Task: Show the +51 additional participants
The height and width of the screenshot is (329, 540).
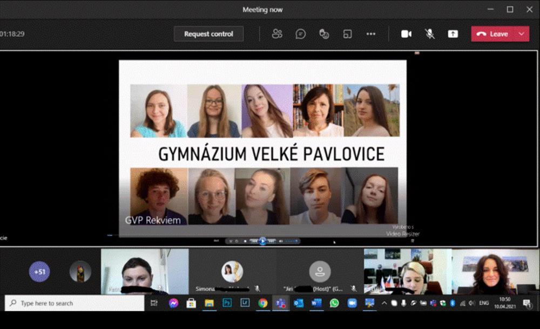Action: (x=39, y=271)
